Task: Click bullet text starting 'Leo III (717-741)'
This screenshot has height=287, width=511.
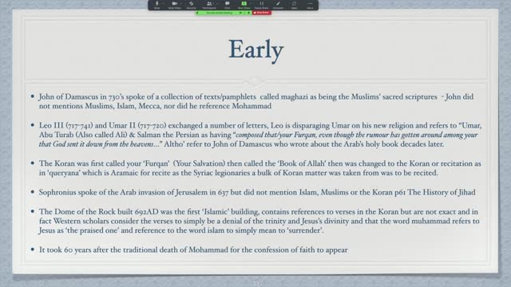Action: (260, 135)
